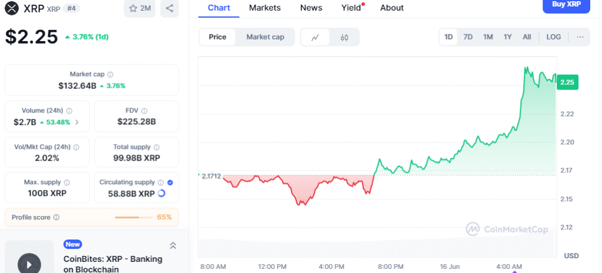Click the USD currency label
The height and width of the screenshot is (273, 602).
(x=571, y=256)
